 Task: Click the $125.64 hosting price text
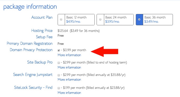tap(63, 31)
